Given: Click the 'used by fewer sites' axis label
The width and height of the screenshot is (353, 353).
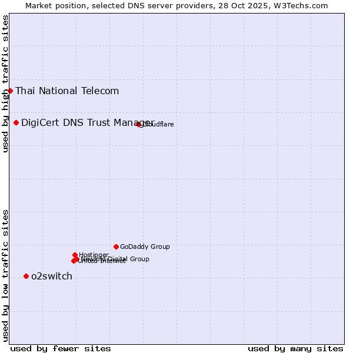Looking at the screenshot, I should (61, 348).
